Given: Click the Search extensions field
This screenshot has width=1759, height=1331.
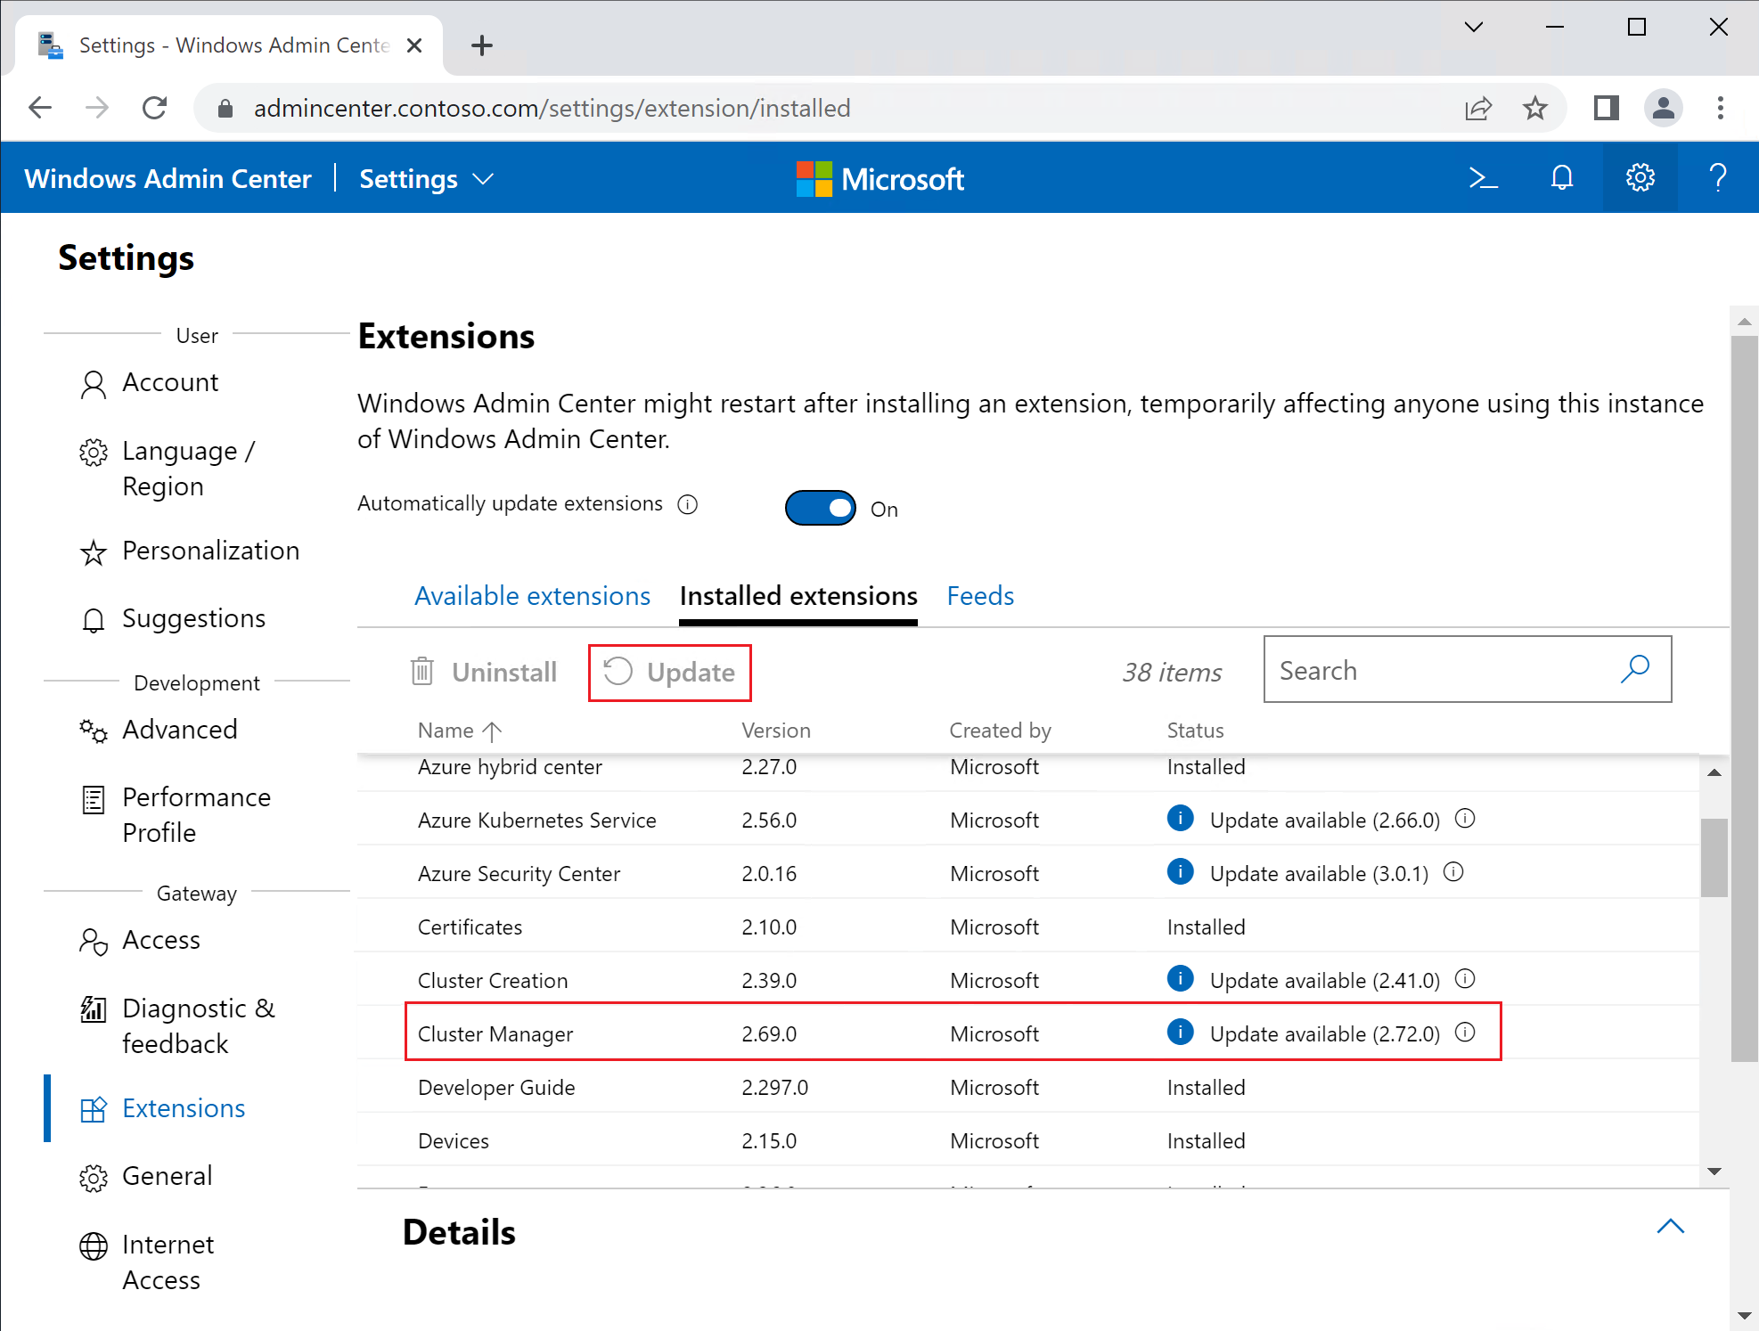Looking at the screenshot, I should [x=1467, y=669].
